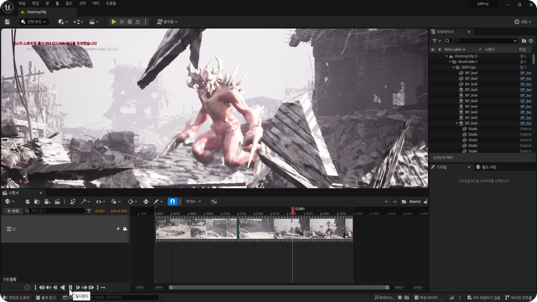Click the Play button in the main toolbar
The width and height of the screenshot is (537, 302).
point(114,22)
